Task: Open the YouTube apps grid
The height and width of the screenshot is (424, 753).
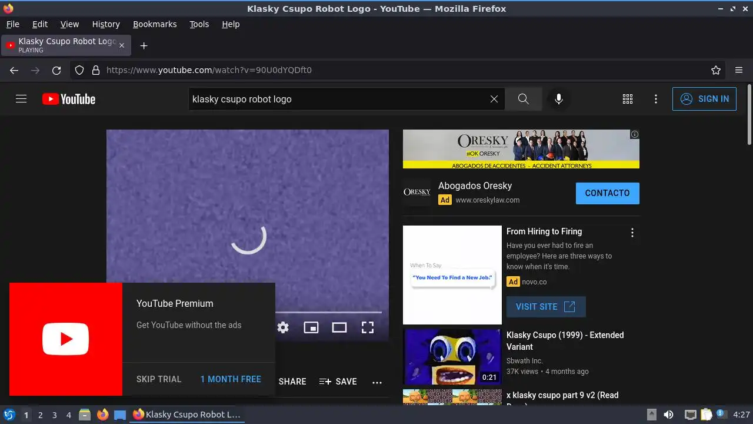Action: pos(628,99)
